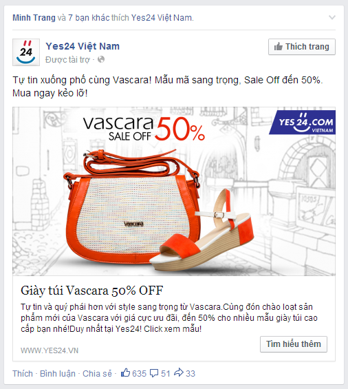Click the 51 comments bubble icon
348x389 pixels.
point(154,373)
